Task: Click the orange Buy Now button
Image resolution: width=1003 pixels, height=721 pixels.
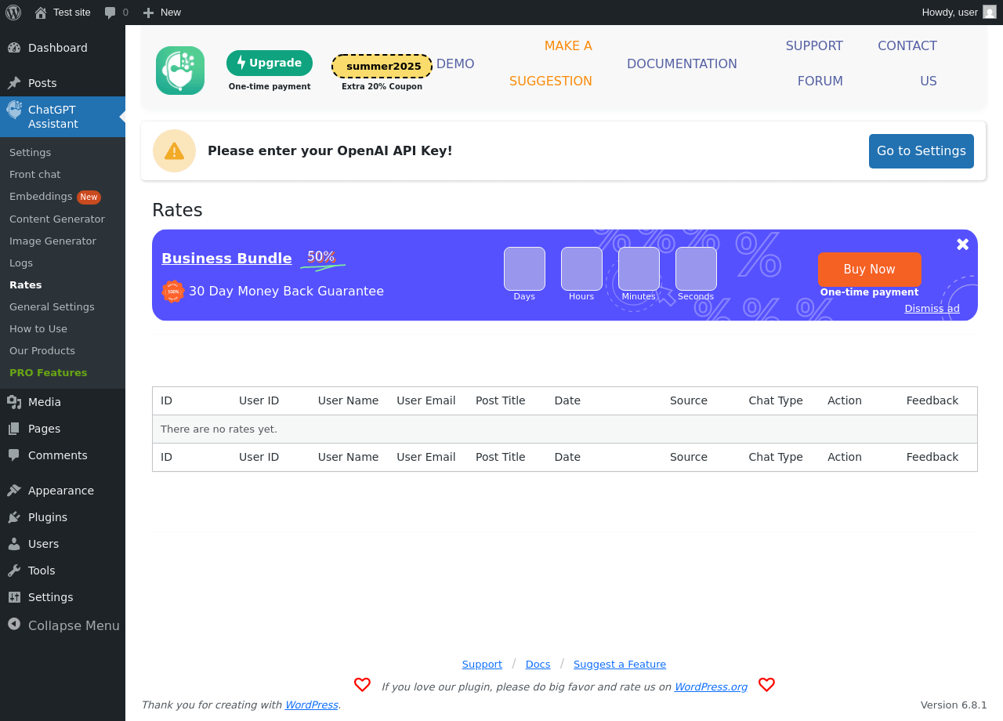Action: pyautogui.click(x=870, y=270)
